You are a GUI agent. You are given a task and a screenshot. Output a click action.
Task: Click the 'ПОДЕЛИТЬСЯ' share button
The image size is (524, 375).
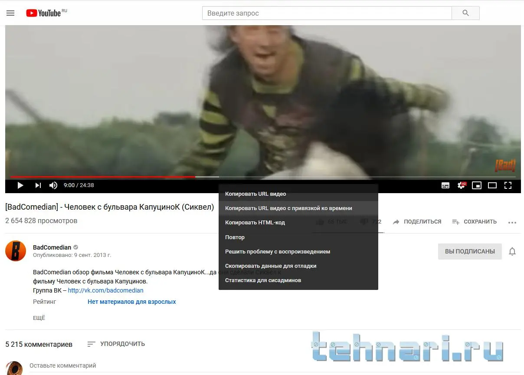[x=417, y=222]
